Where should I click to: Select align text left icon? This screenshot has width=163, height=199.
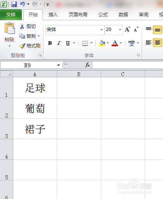point(149,43)
